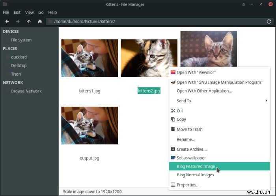Click the GIMP icon in context menu

click(173, 82)
